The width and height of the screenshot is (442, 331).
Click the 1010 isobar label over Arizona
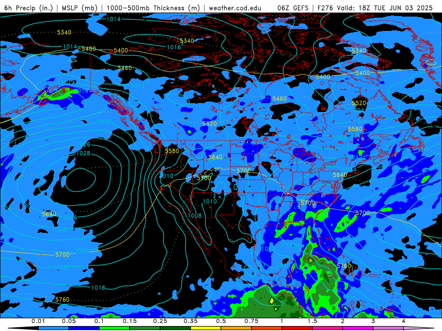[210, 201]
